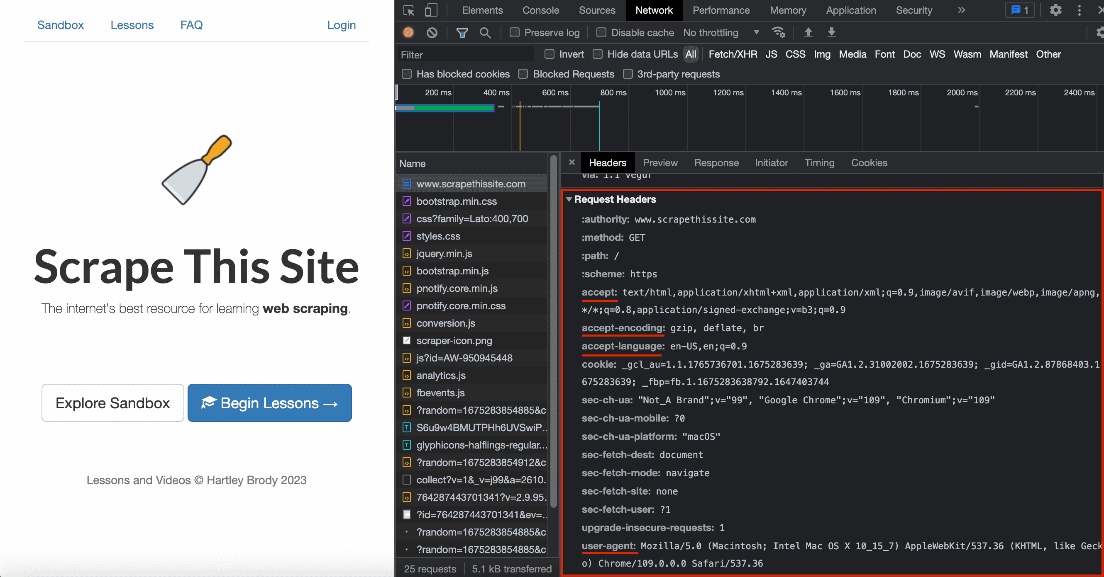Clear the network log
Viewport: 1104px width, 577px height.
tap(432, 32)
